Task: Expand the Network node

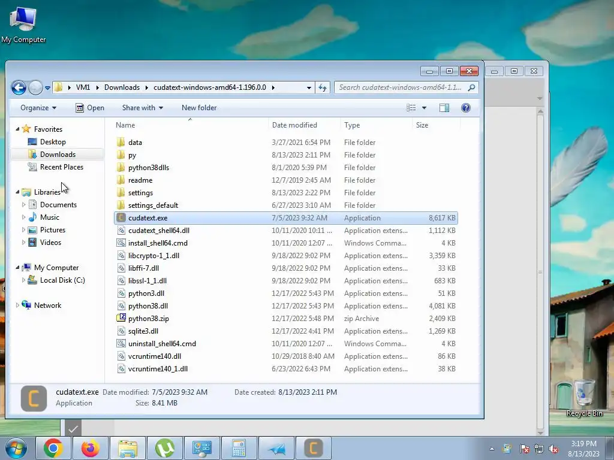Action: (17, 305)
